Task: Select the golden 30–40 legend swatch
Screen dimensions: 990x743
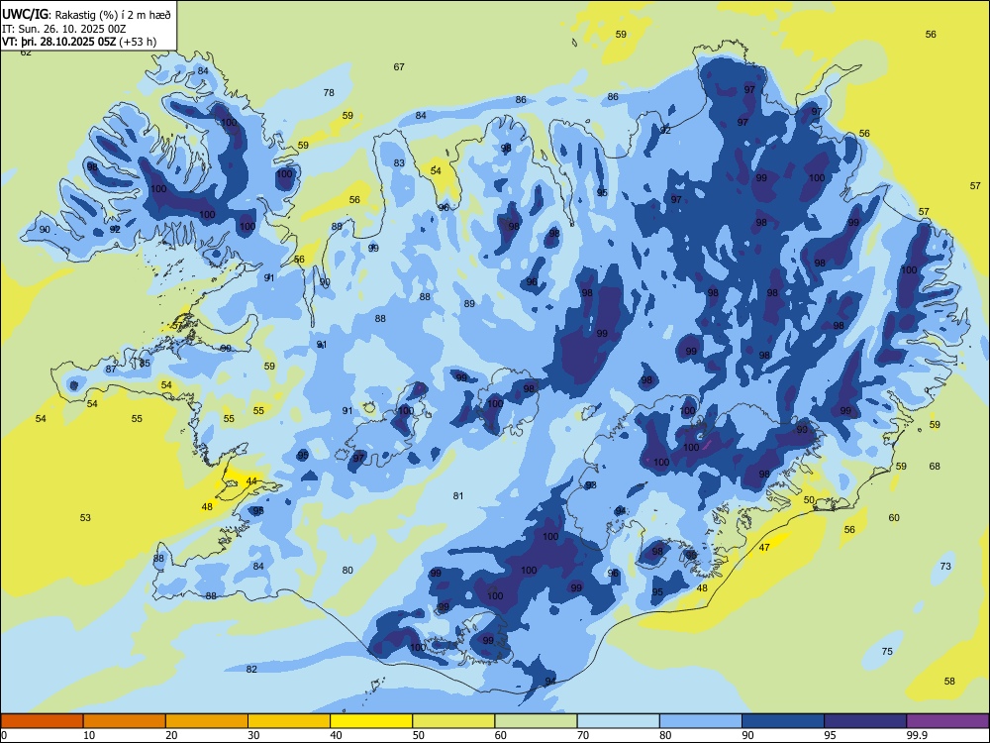Action: click(289, 721)
